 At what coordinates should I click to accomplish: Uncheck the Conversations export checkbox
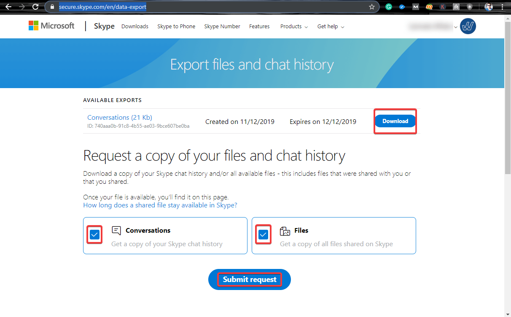coord(94,235)
